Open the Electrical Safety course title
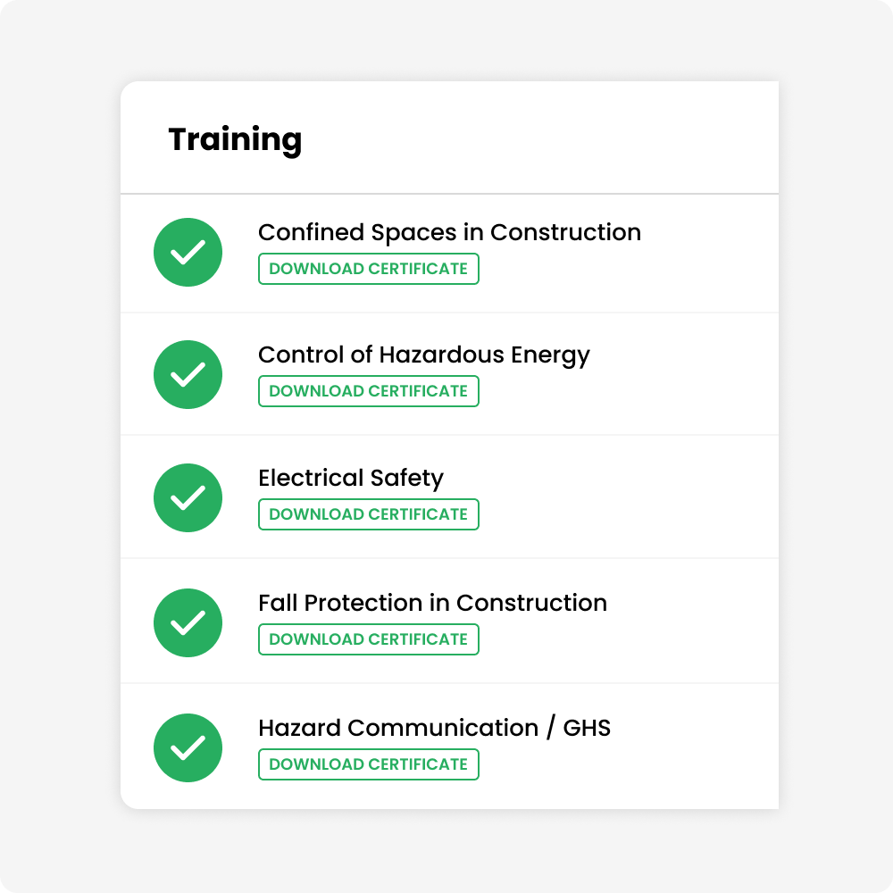893x893 pixels. click(x=350, y=478)
